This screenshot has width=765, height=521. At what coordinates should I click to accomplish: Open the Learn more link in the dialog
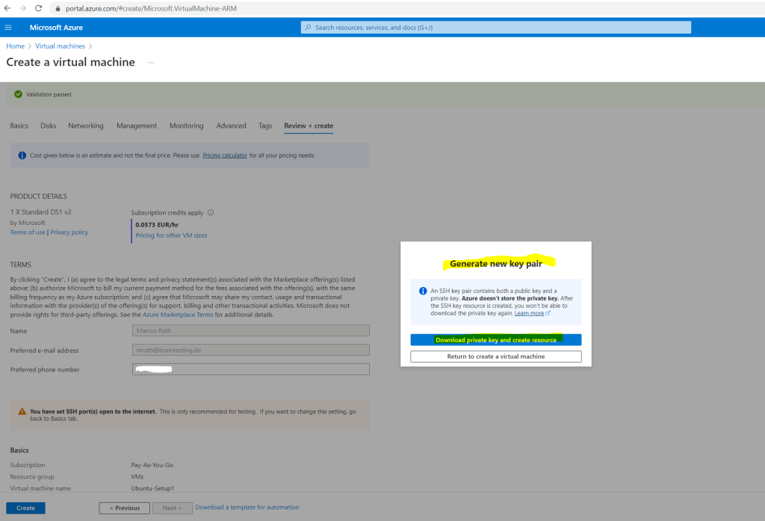point(530,313)
